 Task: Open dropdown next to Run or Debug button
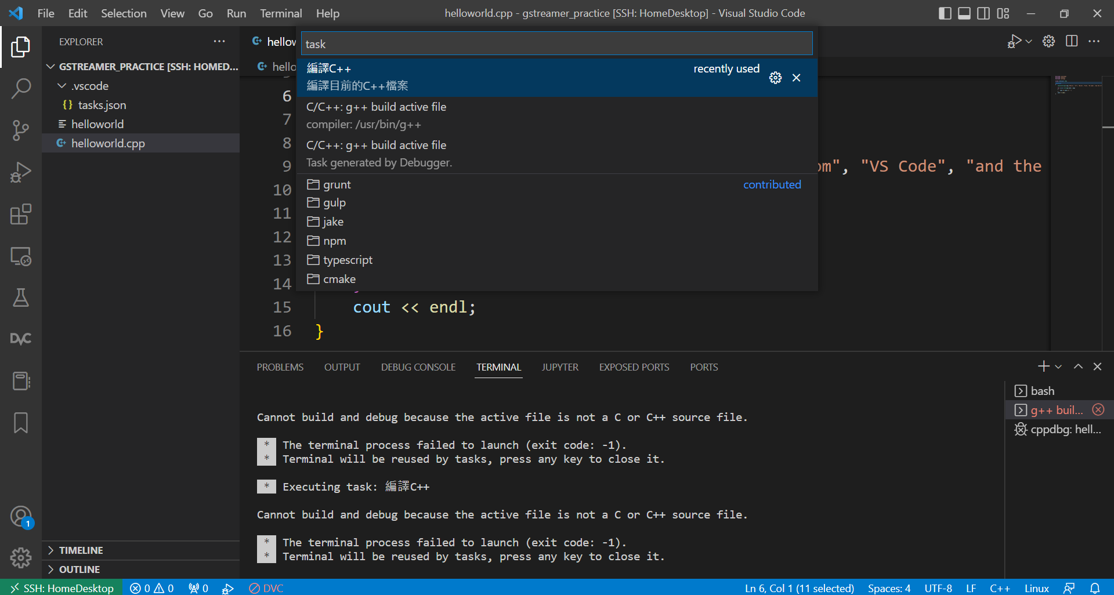click(1029, 42)
